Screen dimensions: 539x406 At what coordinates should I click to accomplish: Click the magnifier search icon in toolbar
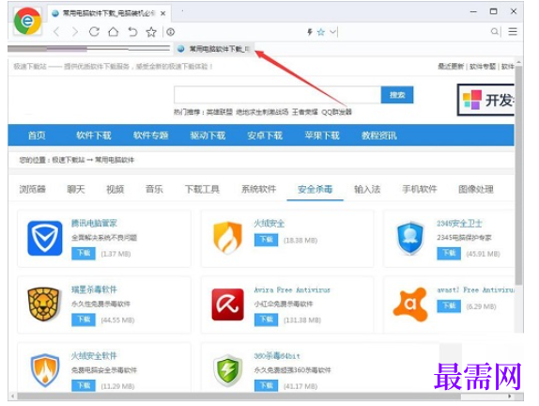[494, 32]
